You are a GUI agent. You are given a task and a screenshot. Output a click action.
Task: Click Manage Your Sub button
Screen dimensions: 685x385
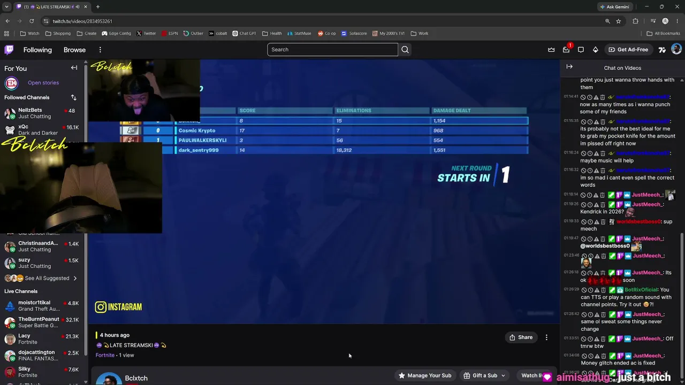(424, 375)
